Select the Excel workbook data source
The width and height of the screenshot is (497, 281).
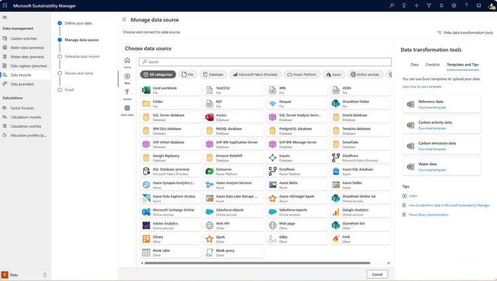tap(170, 90)
